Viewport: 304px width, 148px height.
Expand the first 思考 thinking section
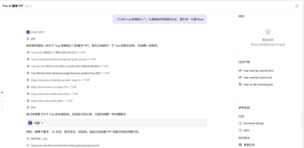(x=31, y=39)
